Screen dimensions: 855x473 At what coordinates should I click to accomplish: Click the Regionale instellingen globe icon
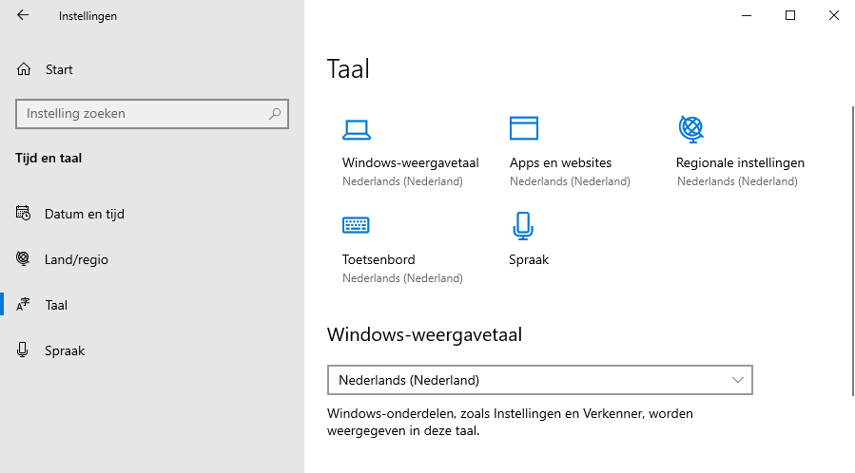point(690,128)
